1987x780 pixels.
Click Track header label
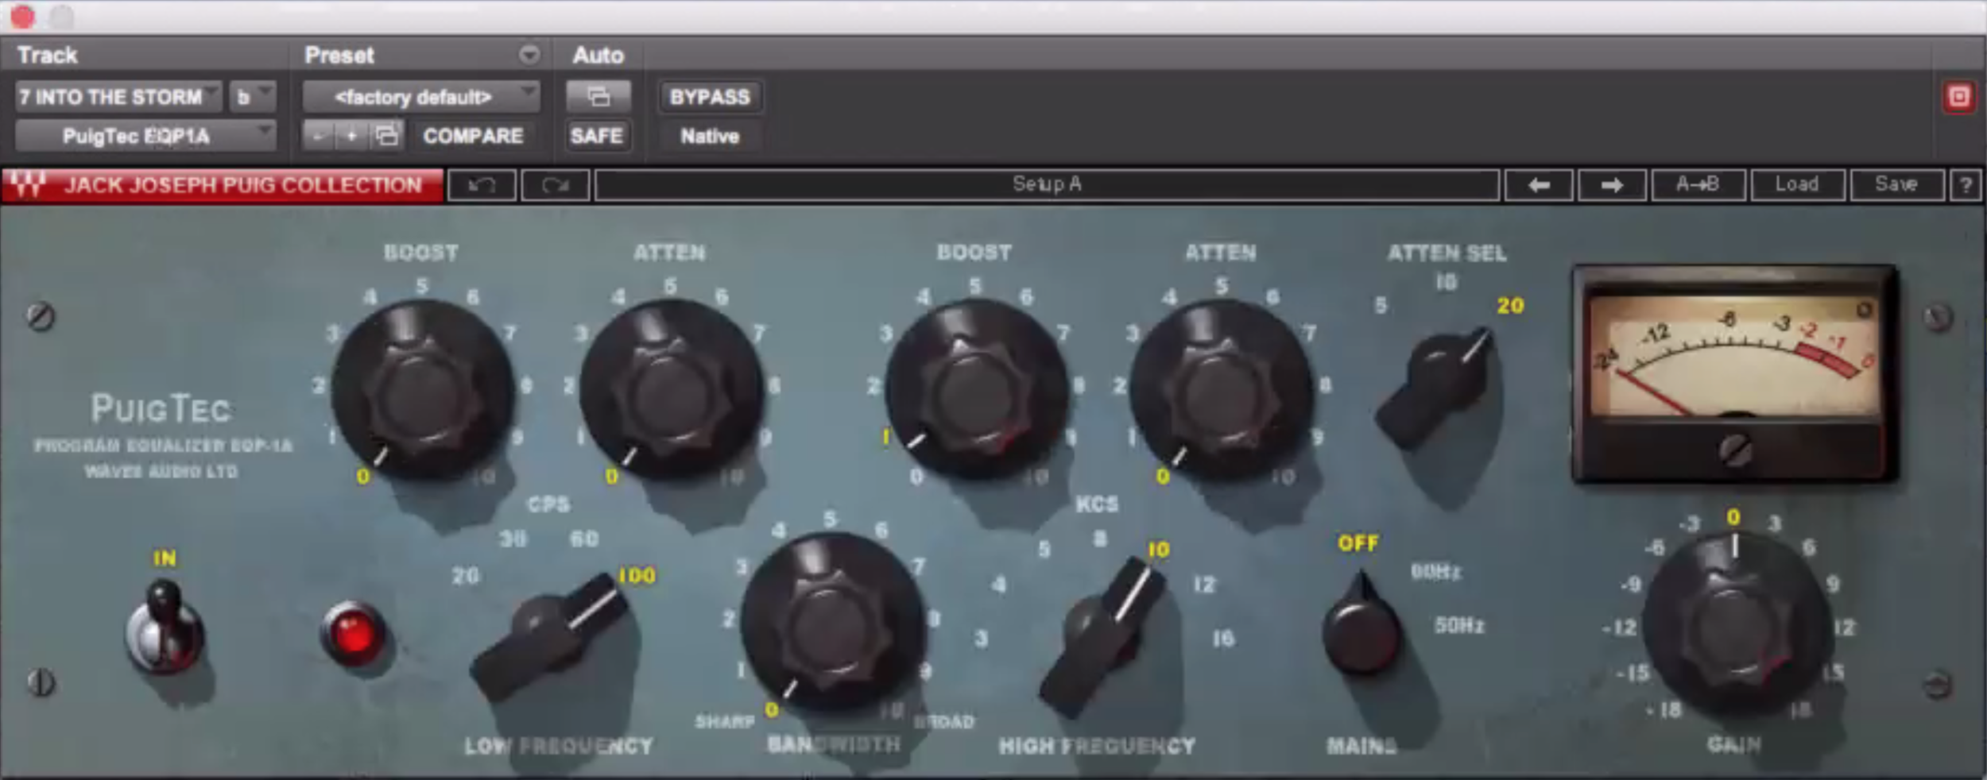pos(48,55)
